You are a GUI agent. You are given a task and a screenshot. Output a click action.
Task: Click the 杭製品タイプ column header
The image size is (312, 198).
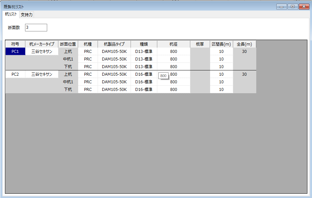click(x=114, y=44)
